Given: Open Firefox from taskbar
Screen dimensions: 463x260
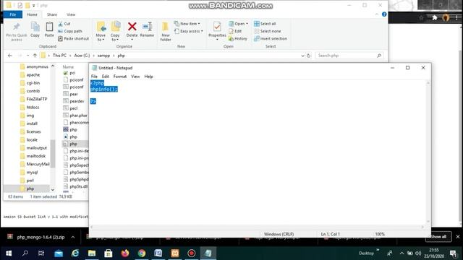Looking at the screenshot, I should click(x=125, y=253).
